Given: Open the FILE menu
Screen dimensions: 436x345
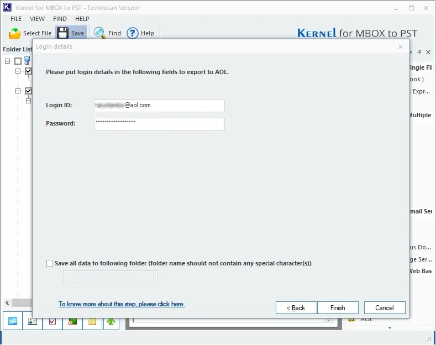Looking at the screenshot, I should pos(16,19).
